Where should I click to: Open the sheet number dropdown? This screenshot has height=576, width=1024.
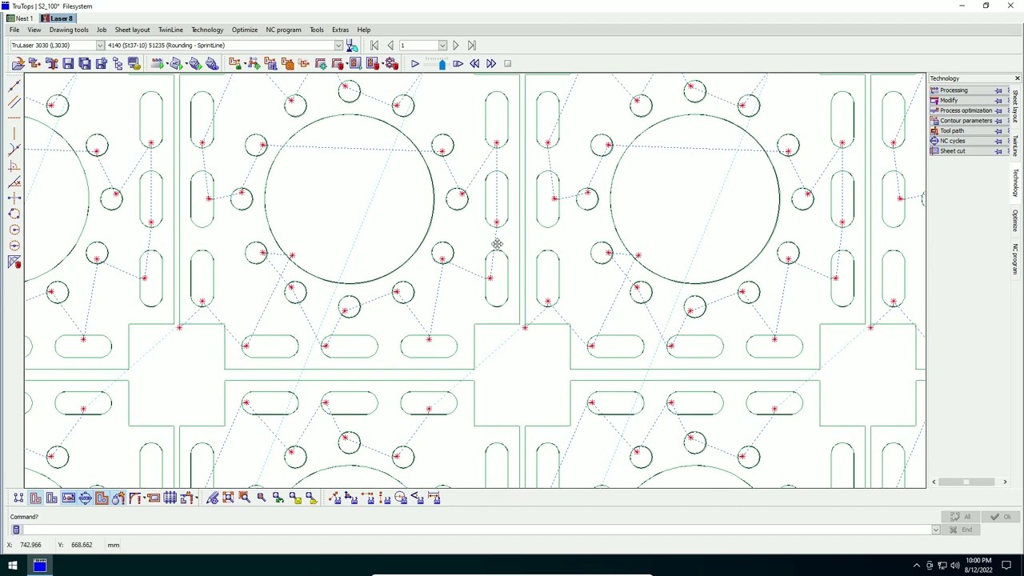(442, 46)
